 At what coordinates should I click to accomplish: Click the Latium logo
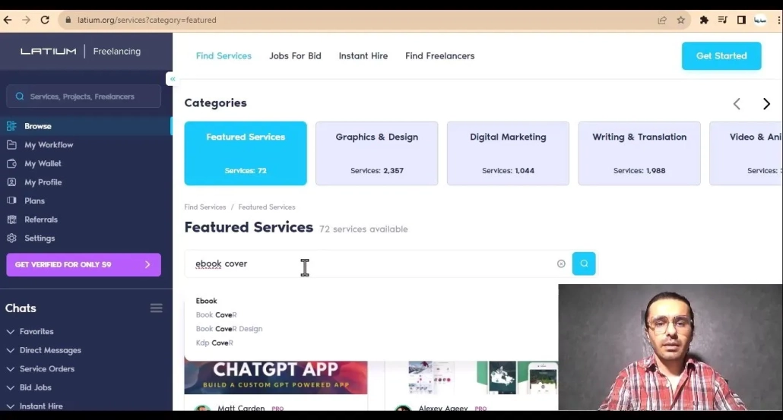[x=48, y=52]
